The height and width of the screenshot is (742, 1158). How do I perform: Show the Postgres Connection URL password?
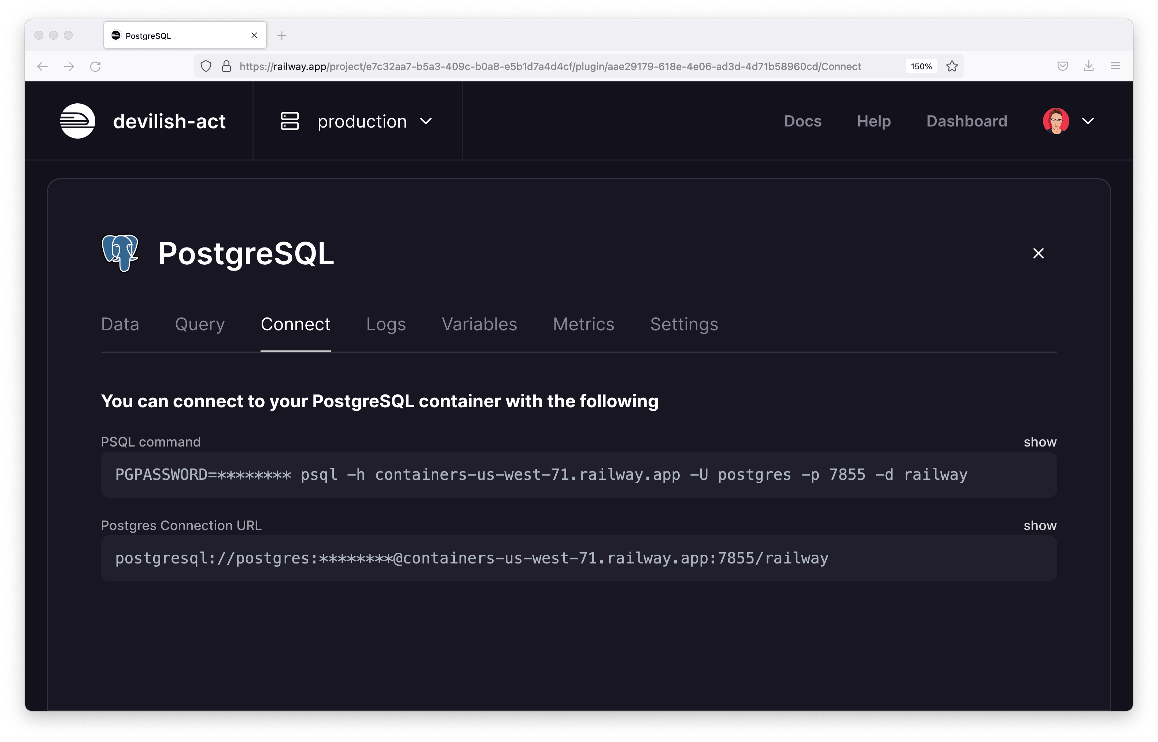1040,525
